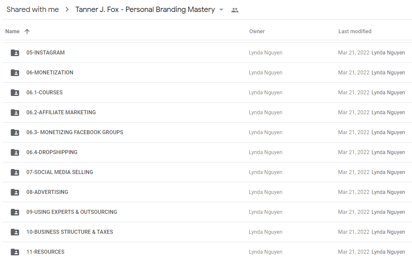Click Mar 21, 2022 date in 10-BUSINESS STRUCTURE row
Image resolution: width=412 pixels, height=260 pixels.
point(354,232)
